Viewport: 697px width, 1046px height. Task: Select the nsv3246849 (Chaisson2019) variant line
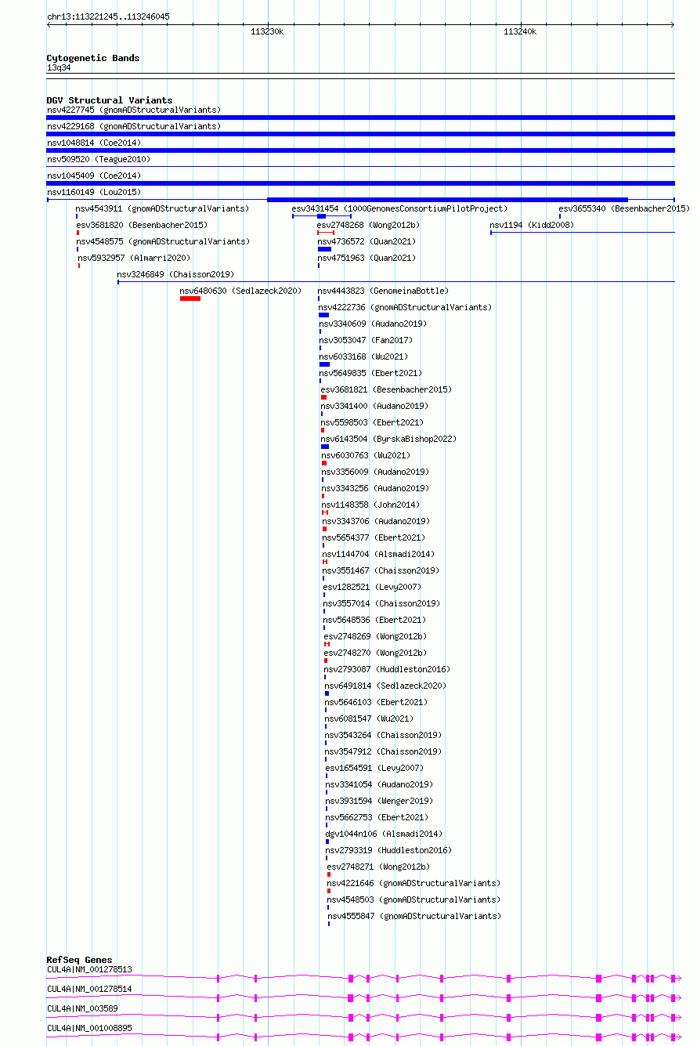[396, 282]
